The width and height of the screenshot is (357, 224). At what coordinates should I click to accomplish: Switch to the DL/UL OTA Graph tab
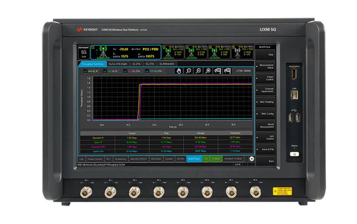118,64
